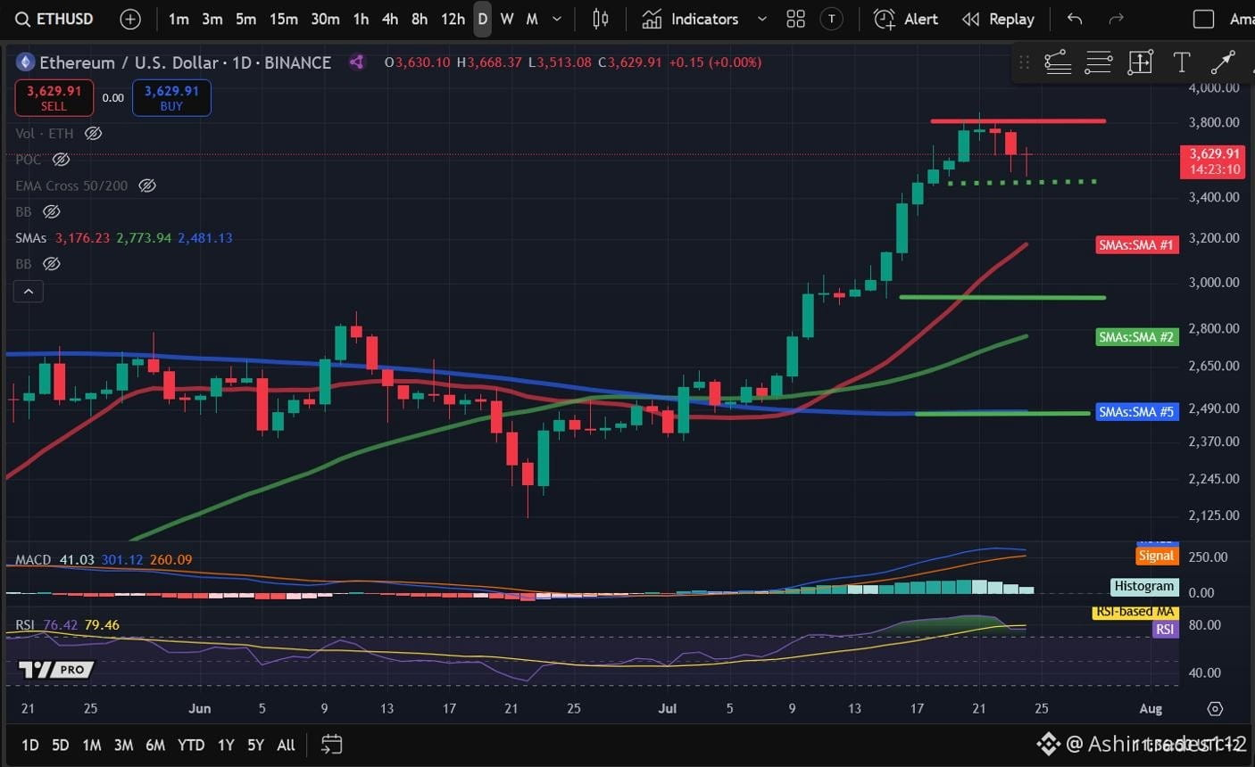The image size is (1255, 767).
Task: Click the SMAs:SMA #1 price label
Action: 1136,244
